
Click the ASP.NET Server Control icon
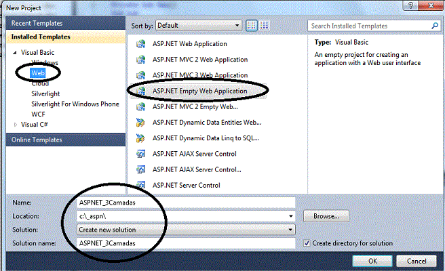click(141, 185)
